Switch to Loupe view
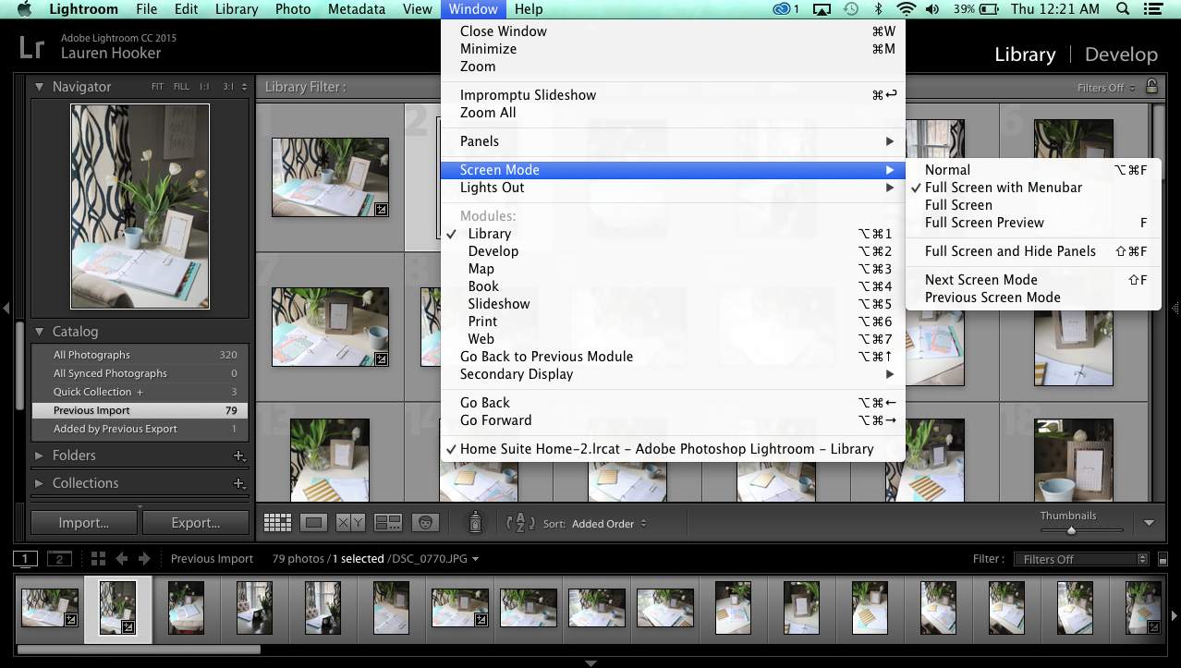1181x668 pixels. point(313,522)
